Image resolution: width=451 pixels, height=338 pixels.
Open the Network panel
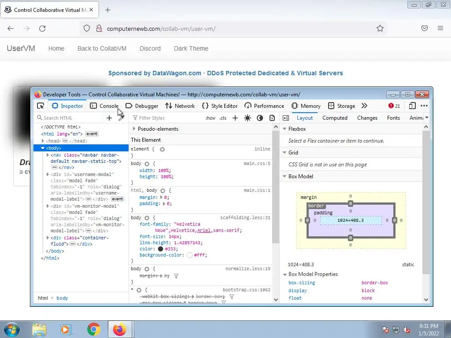click(180, 106)
